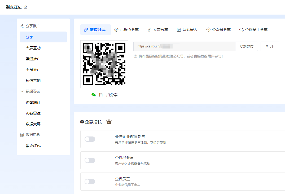Click the info icon before the link hint text
This screenshot has height=194, width=285.
point(135,56)
